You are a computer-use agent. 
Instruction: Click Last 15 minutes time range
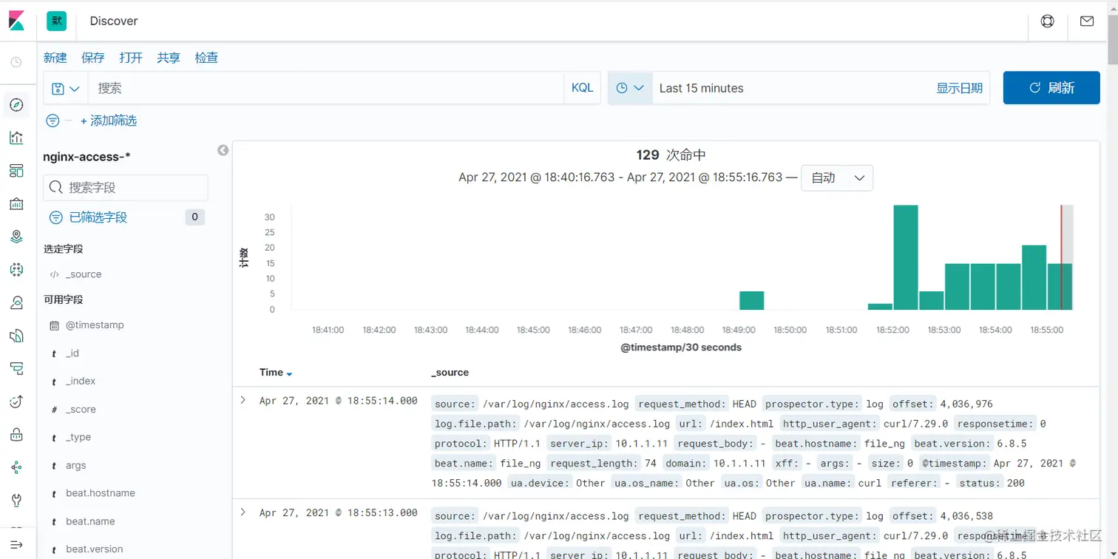[701, 88]
